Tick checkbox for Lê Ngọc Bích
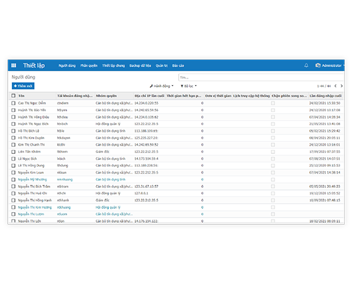 pyautogui.click(x=13, y=159)
